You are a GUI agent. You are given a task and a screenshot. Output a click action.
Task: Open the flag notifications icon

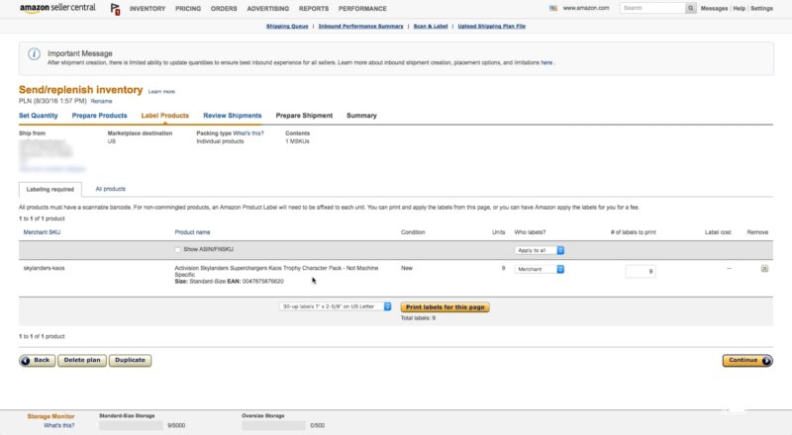coord(115,9)
